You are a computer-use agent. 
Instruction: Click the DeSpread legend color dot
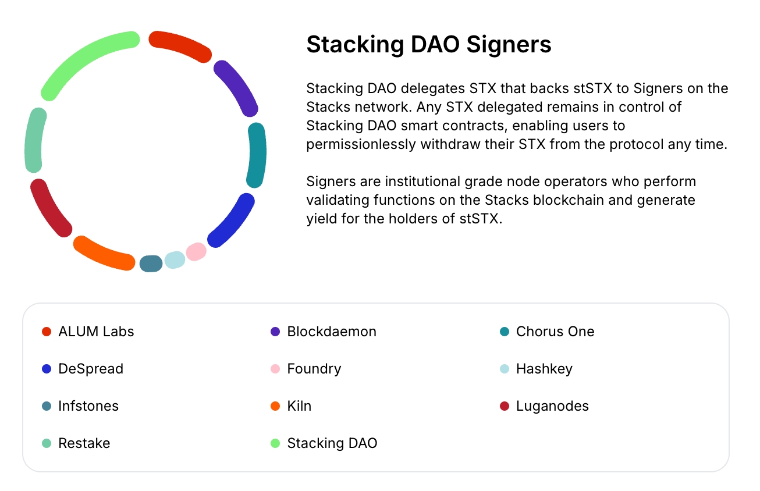coord(47,369)
